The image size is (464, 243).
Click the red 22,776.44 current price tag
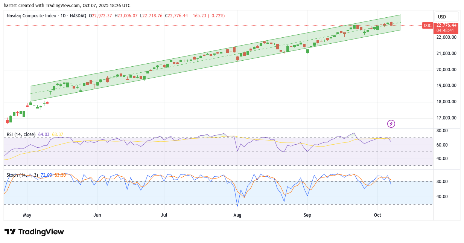point(446,25)
